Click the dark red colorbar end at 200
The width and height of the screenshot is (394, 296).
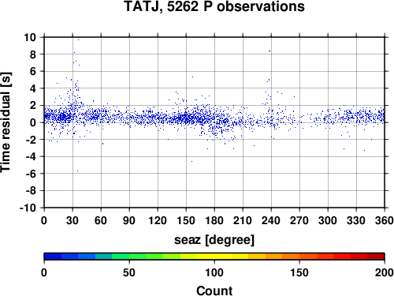376,256
